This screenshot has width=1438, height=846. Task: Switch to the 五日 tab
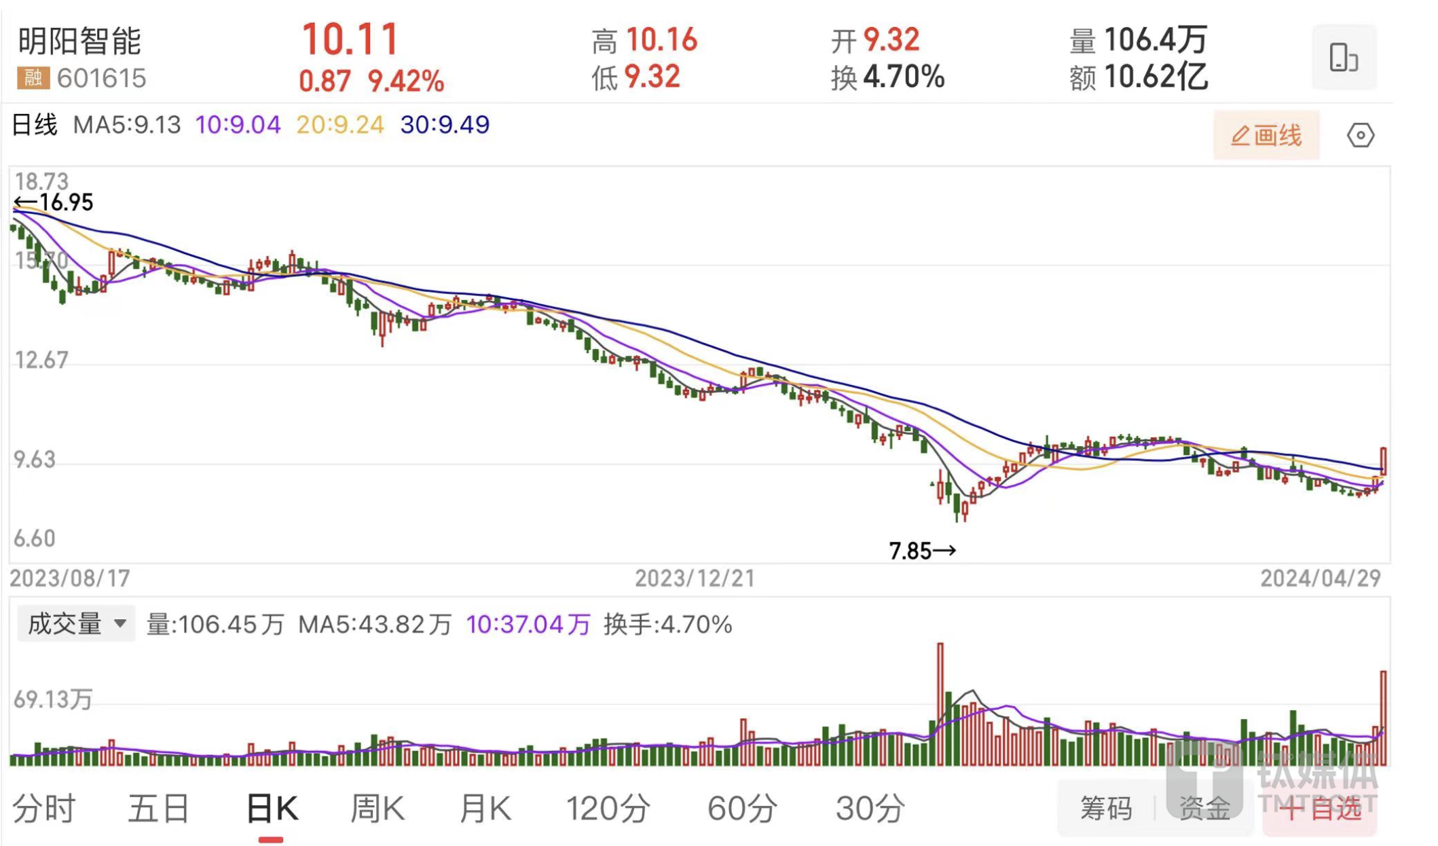click(158, 808)
